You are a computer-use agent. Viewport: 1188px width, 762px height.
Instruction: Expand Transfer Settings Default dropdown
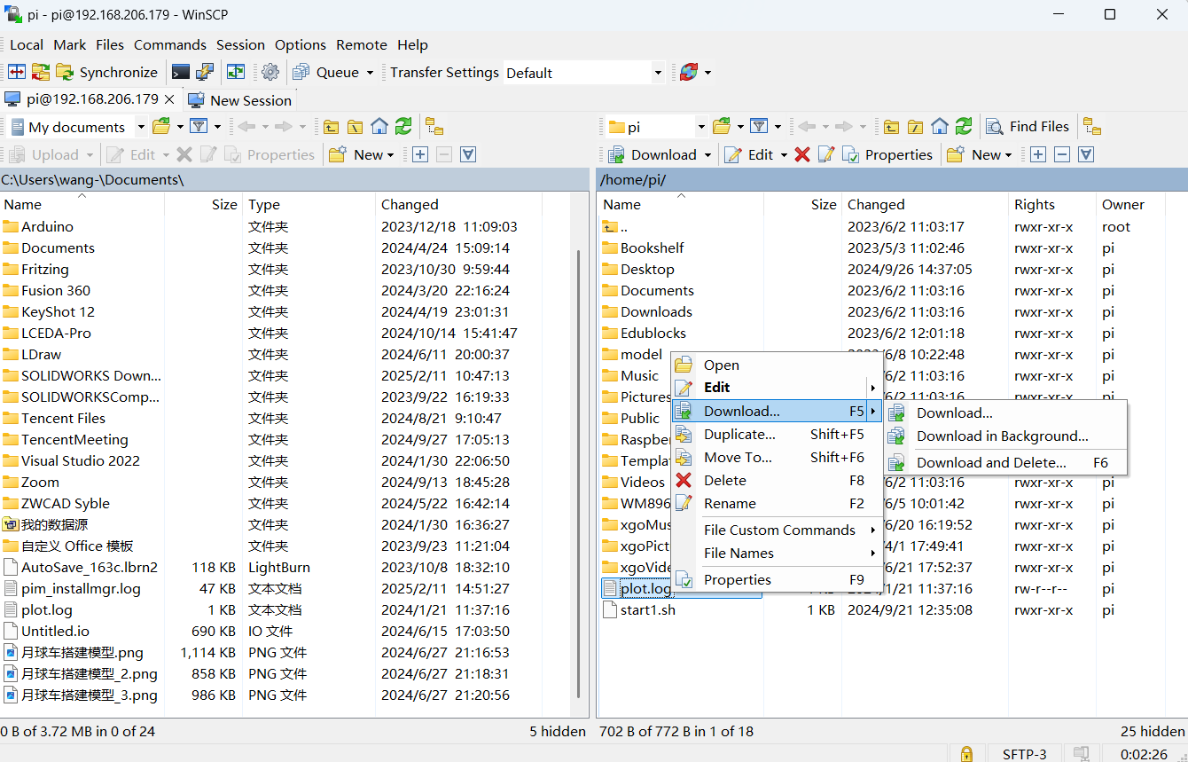(658, 73)
